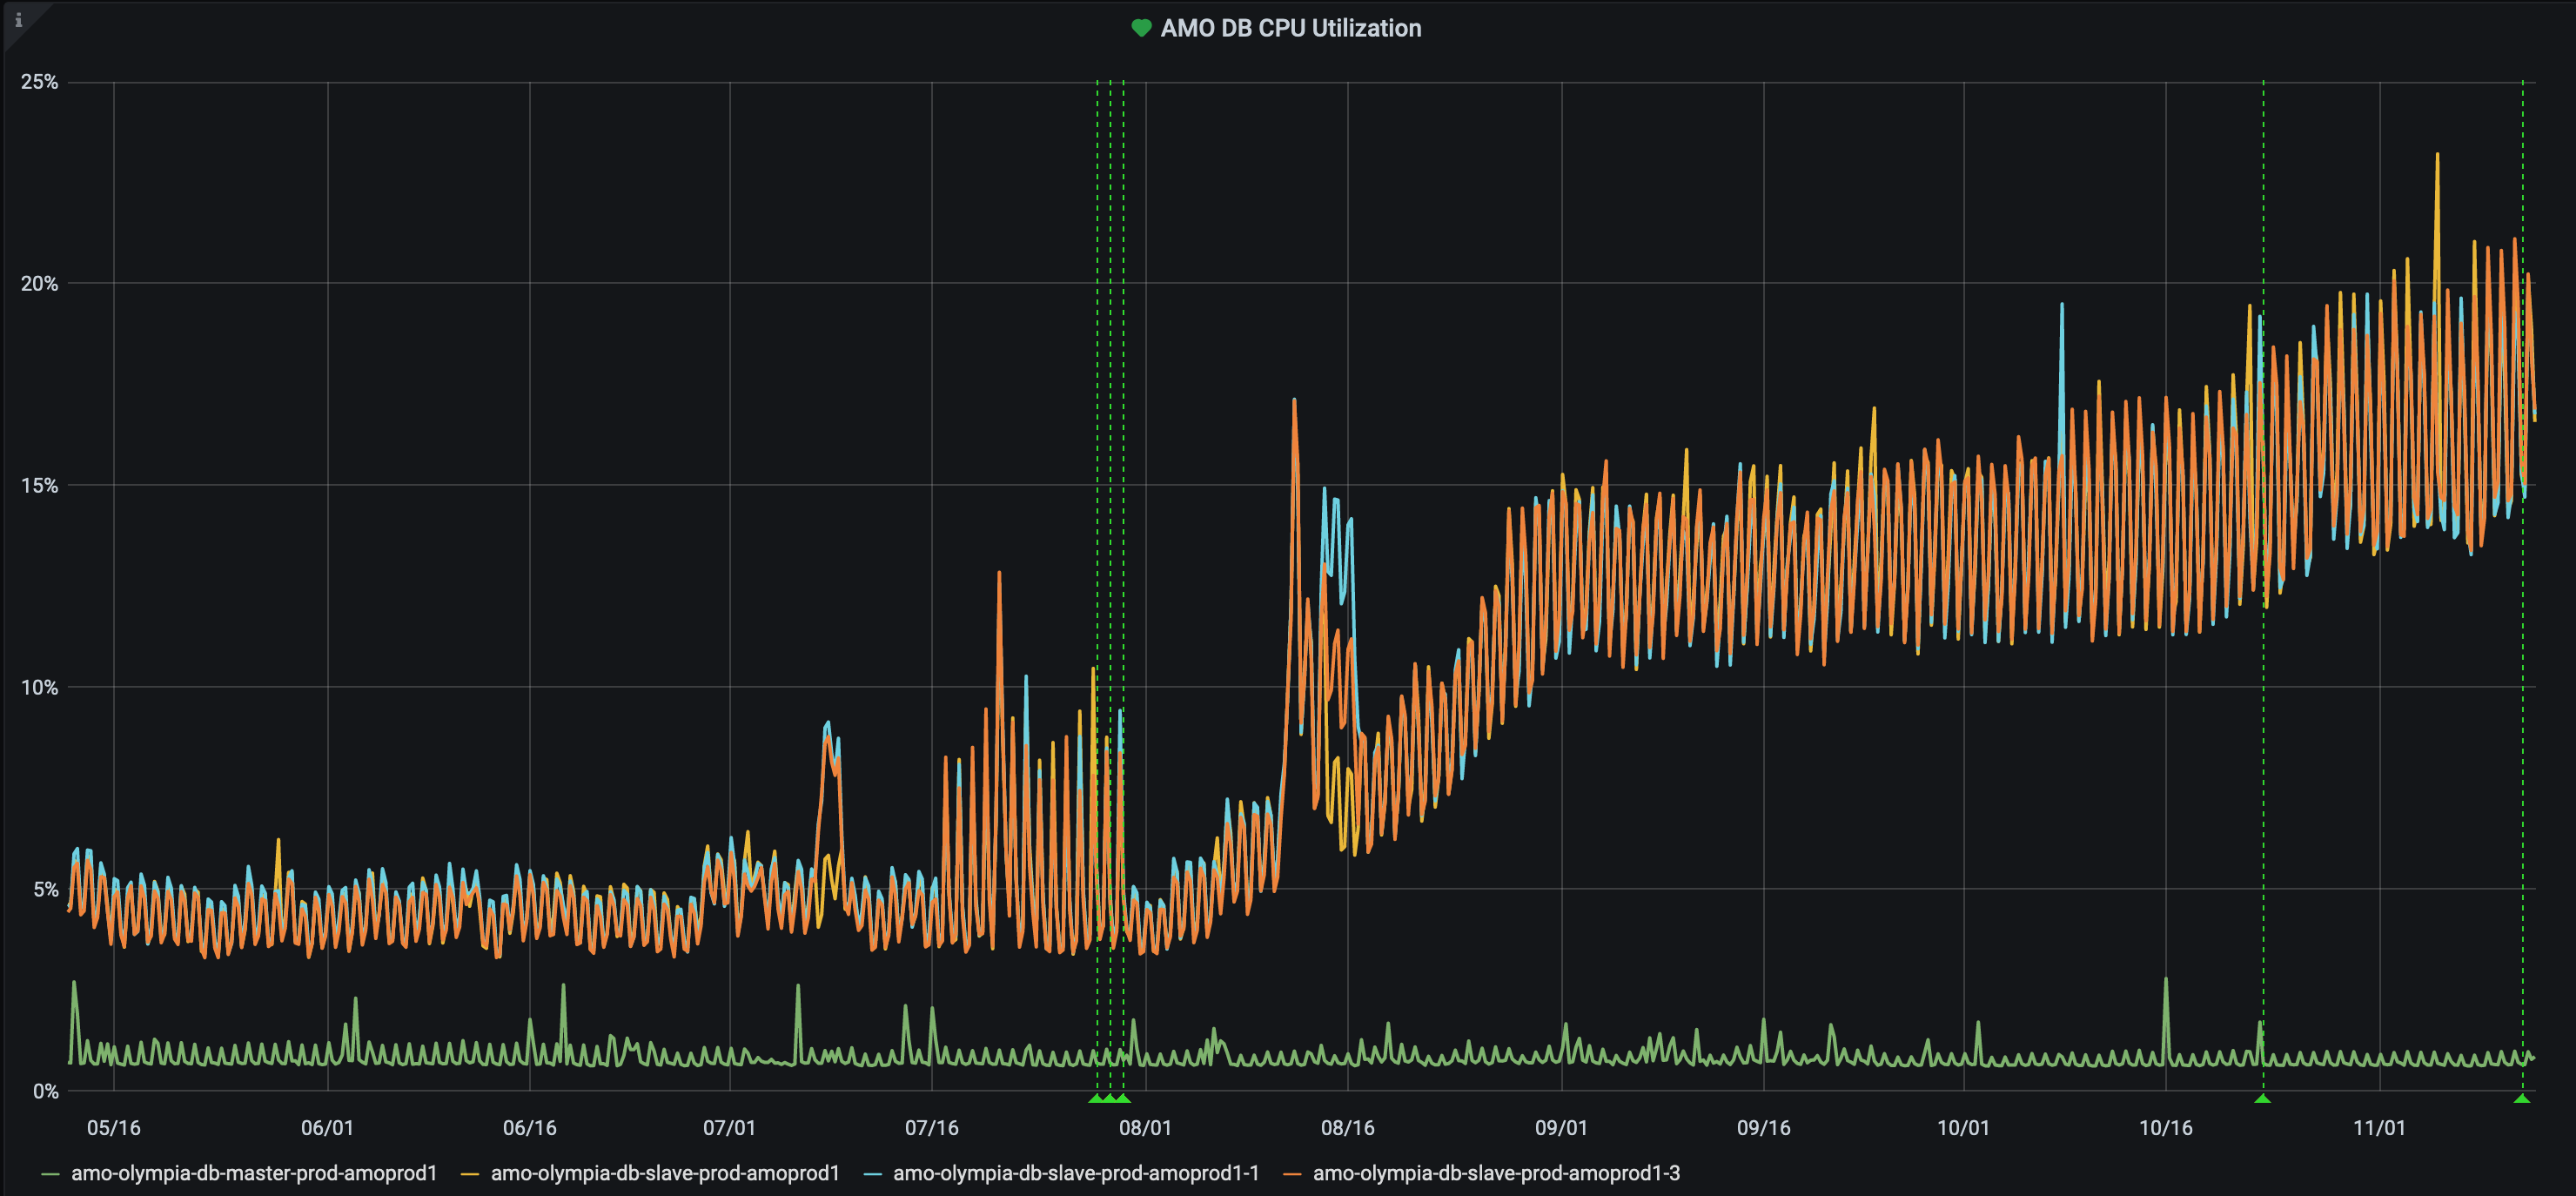The height and width of the screenshot is (1196, 2576).
Task: Click the 25% y-axis label
Action: click(39, 82)
